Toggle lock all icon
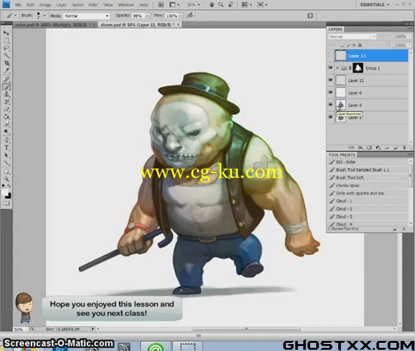The image size is (415, 351). coord(360,45)
